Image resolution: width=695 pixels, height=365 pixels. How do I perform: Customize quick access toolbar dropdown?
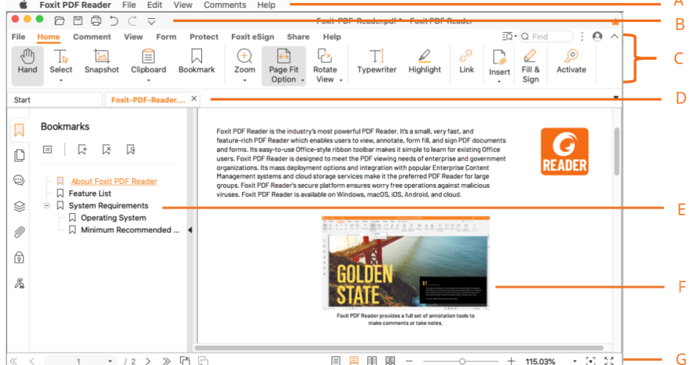pos(151,21)
